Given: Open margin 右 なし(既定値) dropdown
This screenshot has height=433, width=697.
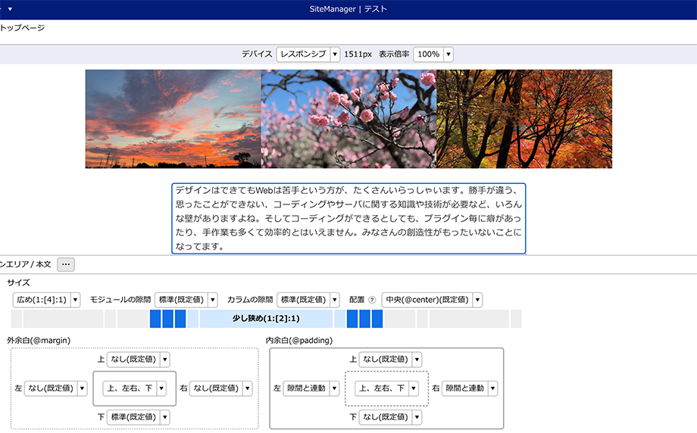Looking at the screenshot, I should coord(221,388).
